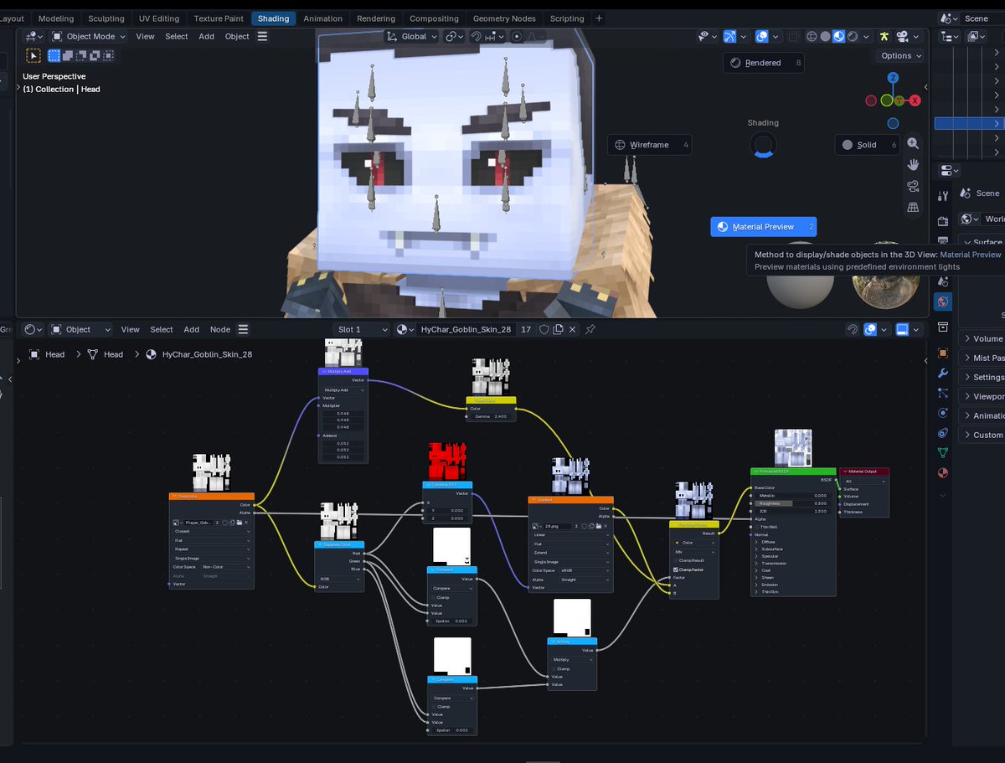Unlink material with the X icon
Screen dimensions: 1005x763
[x=573, y=330]
